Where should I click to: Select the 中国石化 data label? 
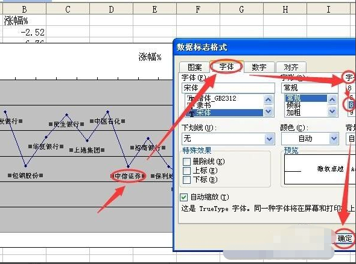point(107,121)
